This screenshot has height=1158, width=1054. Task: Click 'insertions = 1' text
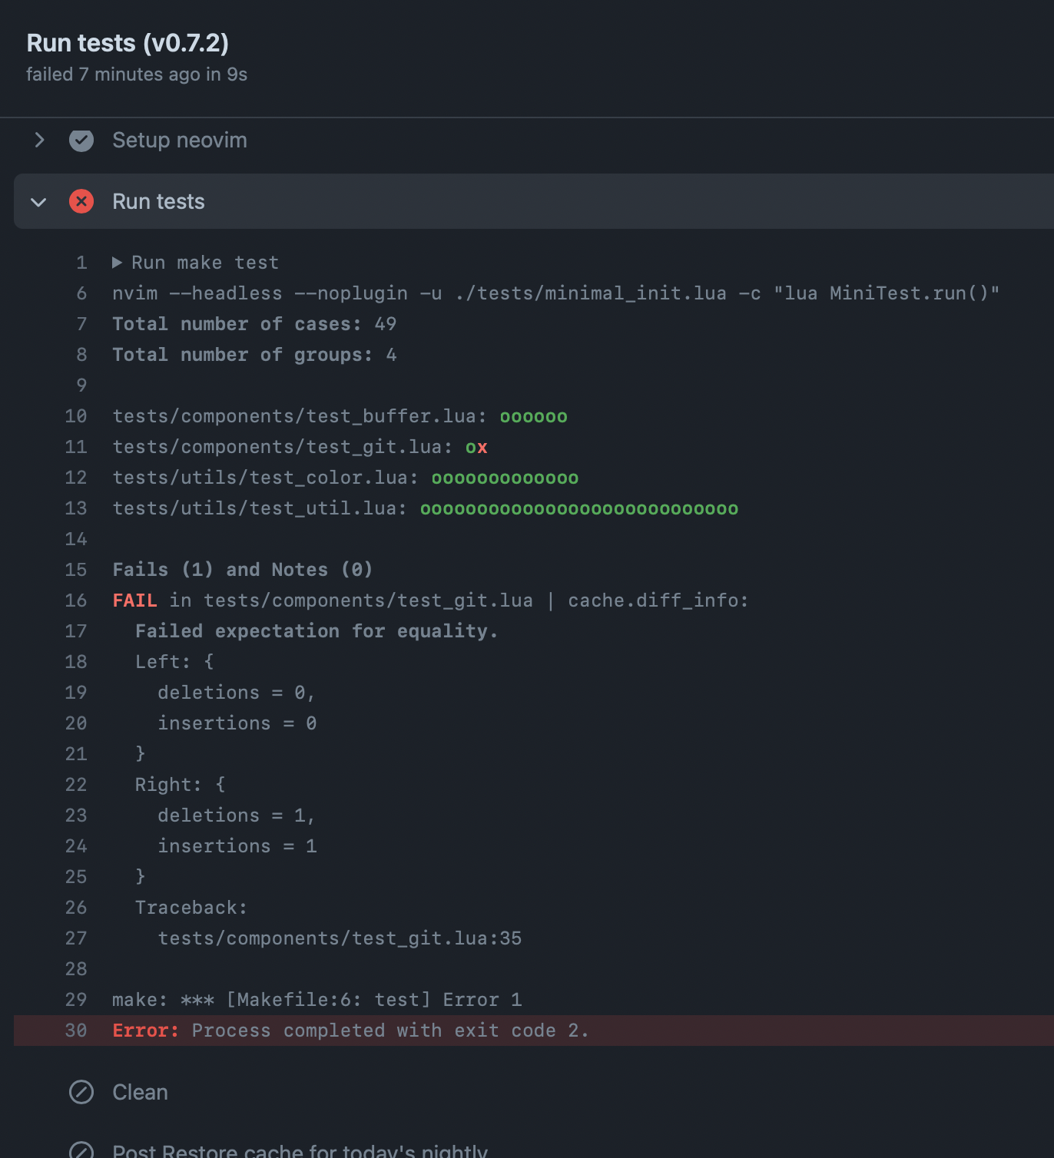pos(237,846)
